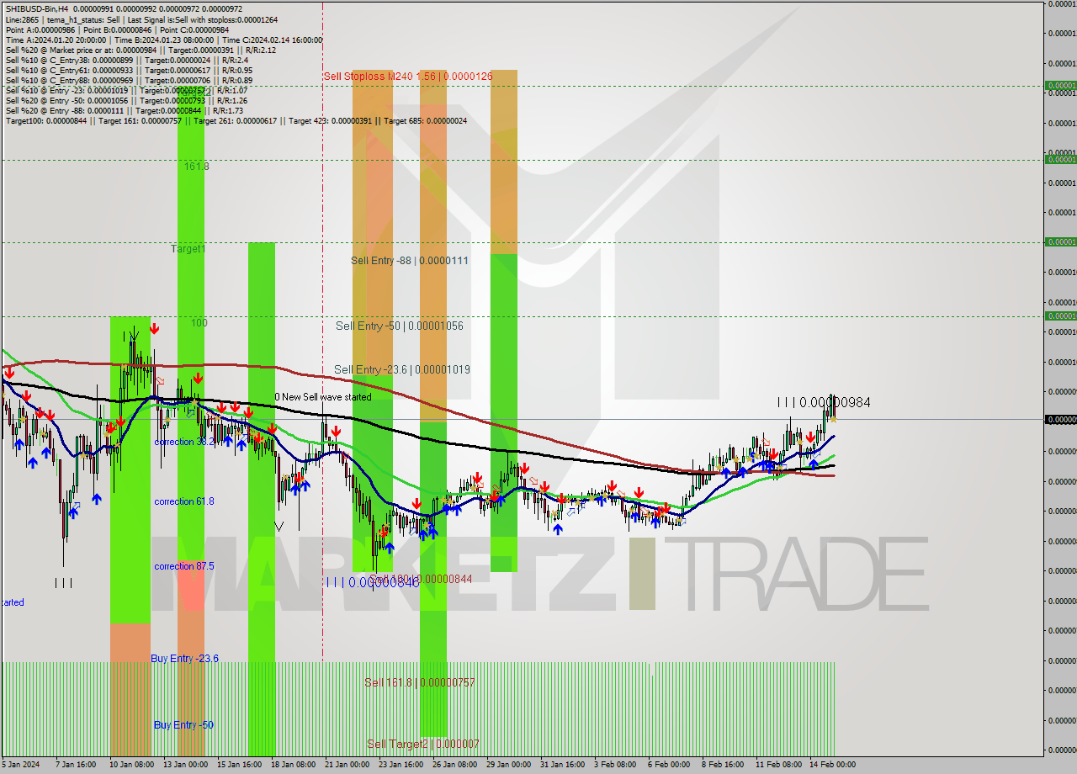Select the 'I V' wave label above the 10 Jan candles
Image resolution: width=1077 pixels, height=774 pixels.
pyautogui.click(x=133, y=336)
